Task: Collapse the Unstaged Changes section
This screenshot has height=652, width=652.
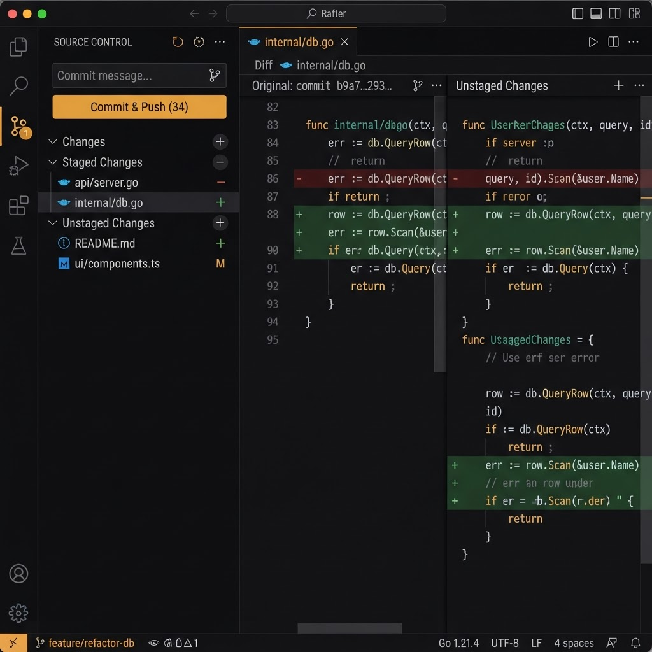Action: click(53, 223)
